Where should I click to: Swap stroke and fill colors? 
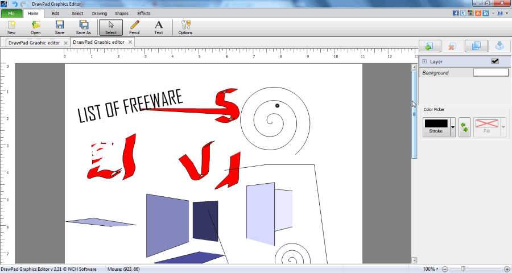coord(464,127)
